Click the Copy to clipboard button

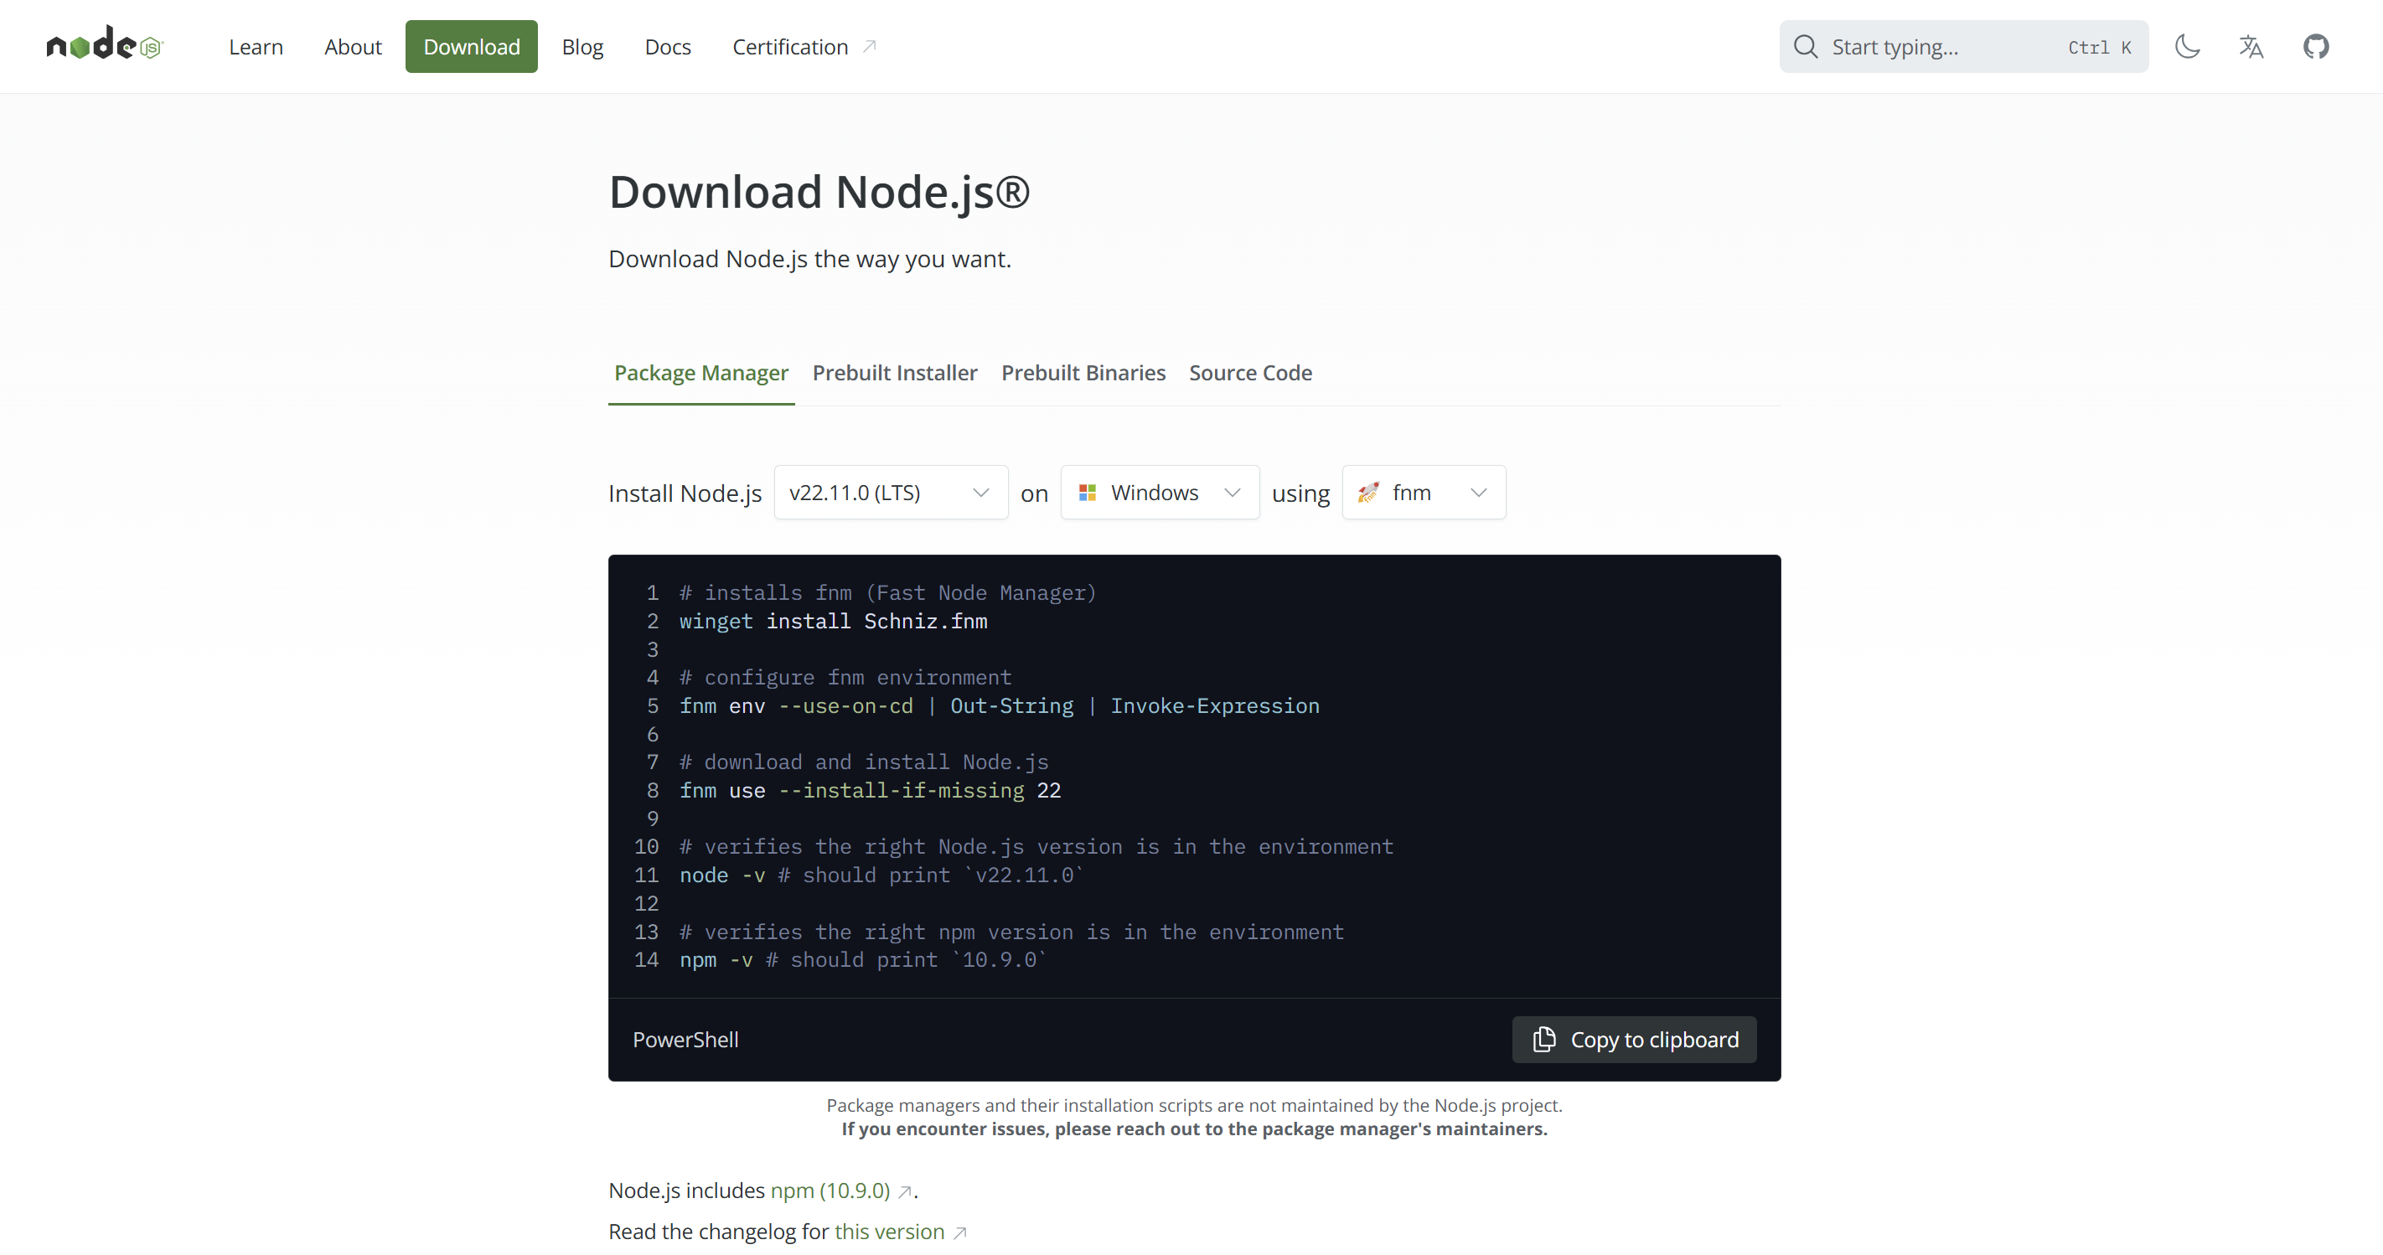[1634, 1039]
